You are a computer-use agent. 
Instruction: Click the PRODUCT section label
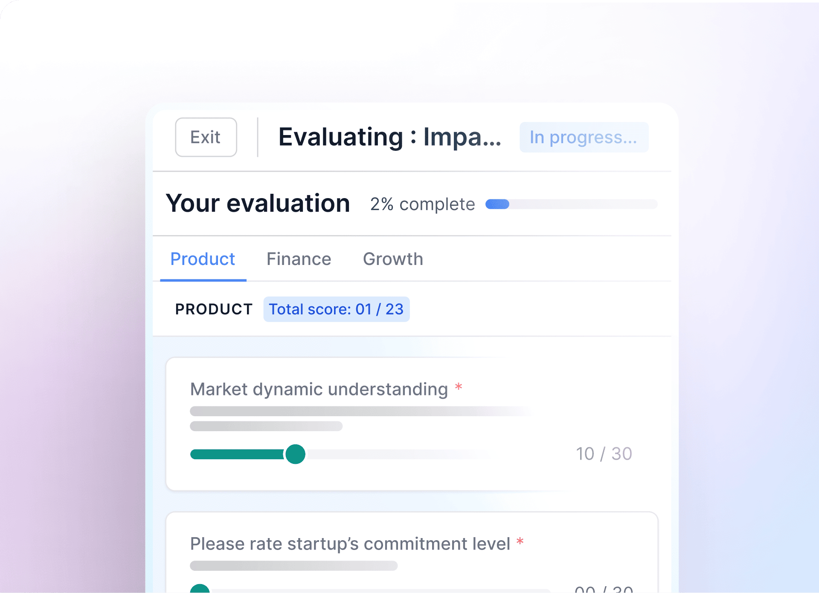click(x=214, y=309)
